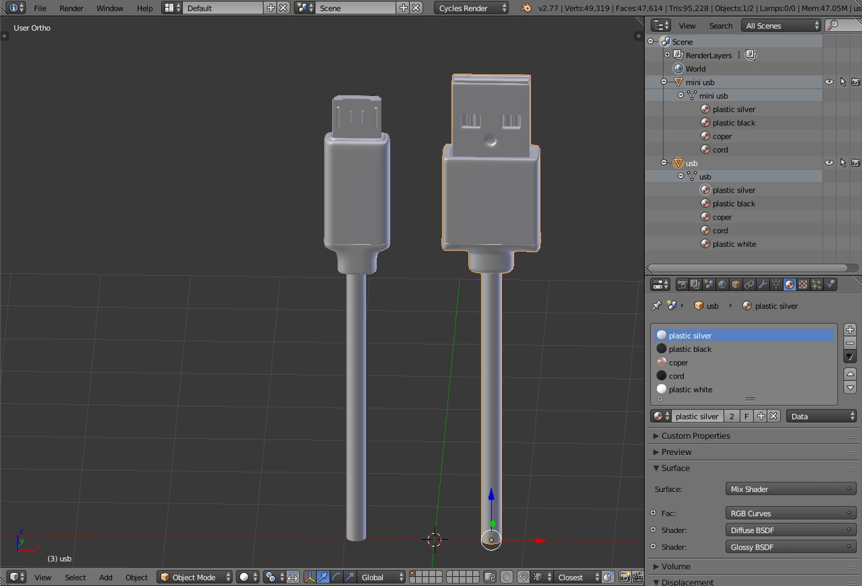Toggle visibility eye for mini usb object
This screenshot has height=586, width=862.
point(829,82)
